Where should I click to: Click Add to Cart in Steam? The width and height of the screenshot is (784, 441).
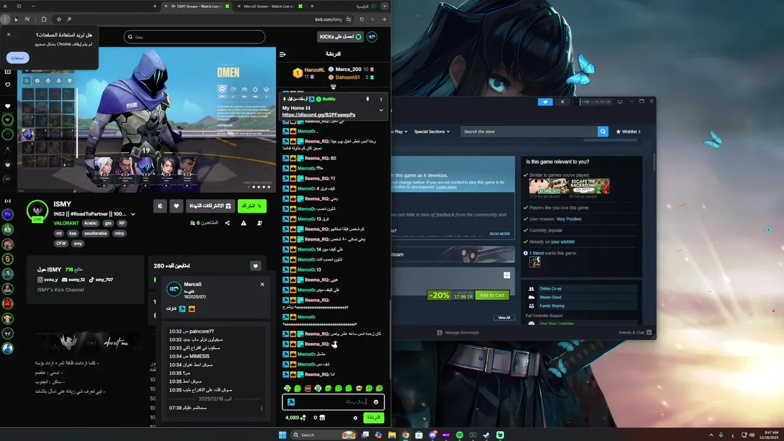tap(492, 295)
